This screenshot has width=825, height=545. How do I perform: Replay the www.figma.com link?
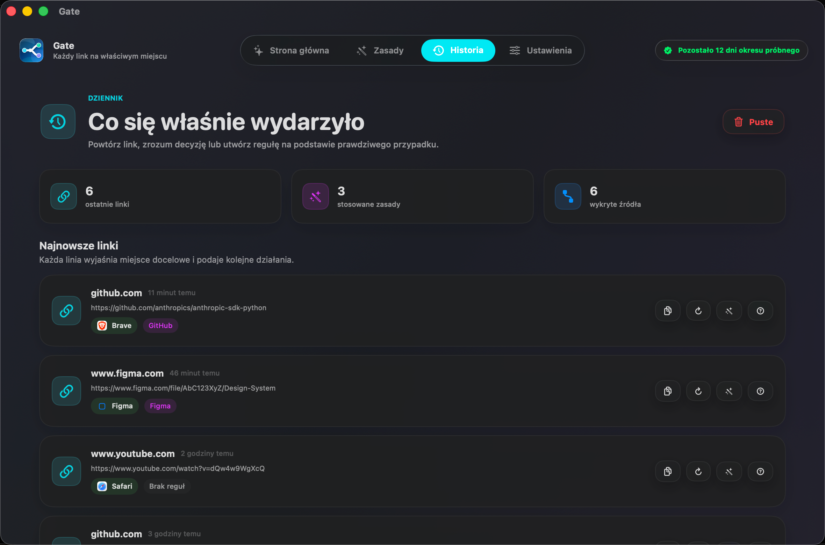(x=698, y=391)
